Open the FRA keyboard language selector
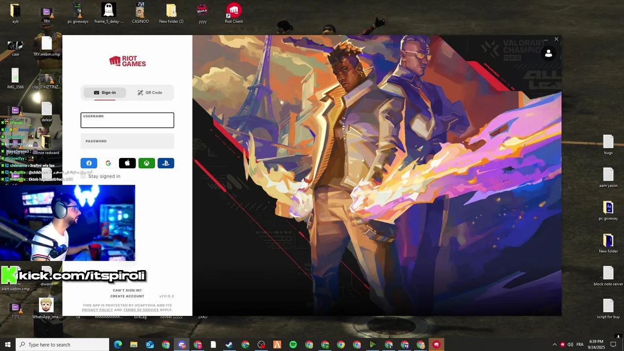This screenshot has height=351, width=624. (580, 345)
